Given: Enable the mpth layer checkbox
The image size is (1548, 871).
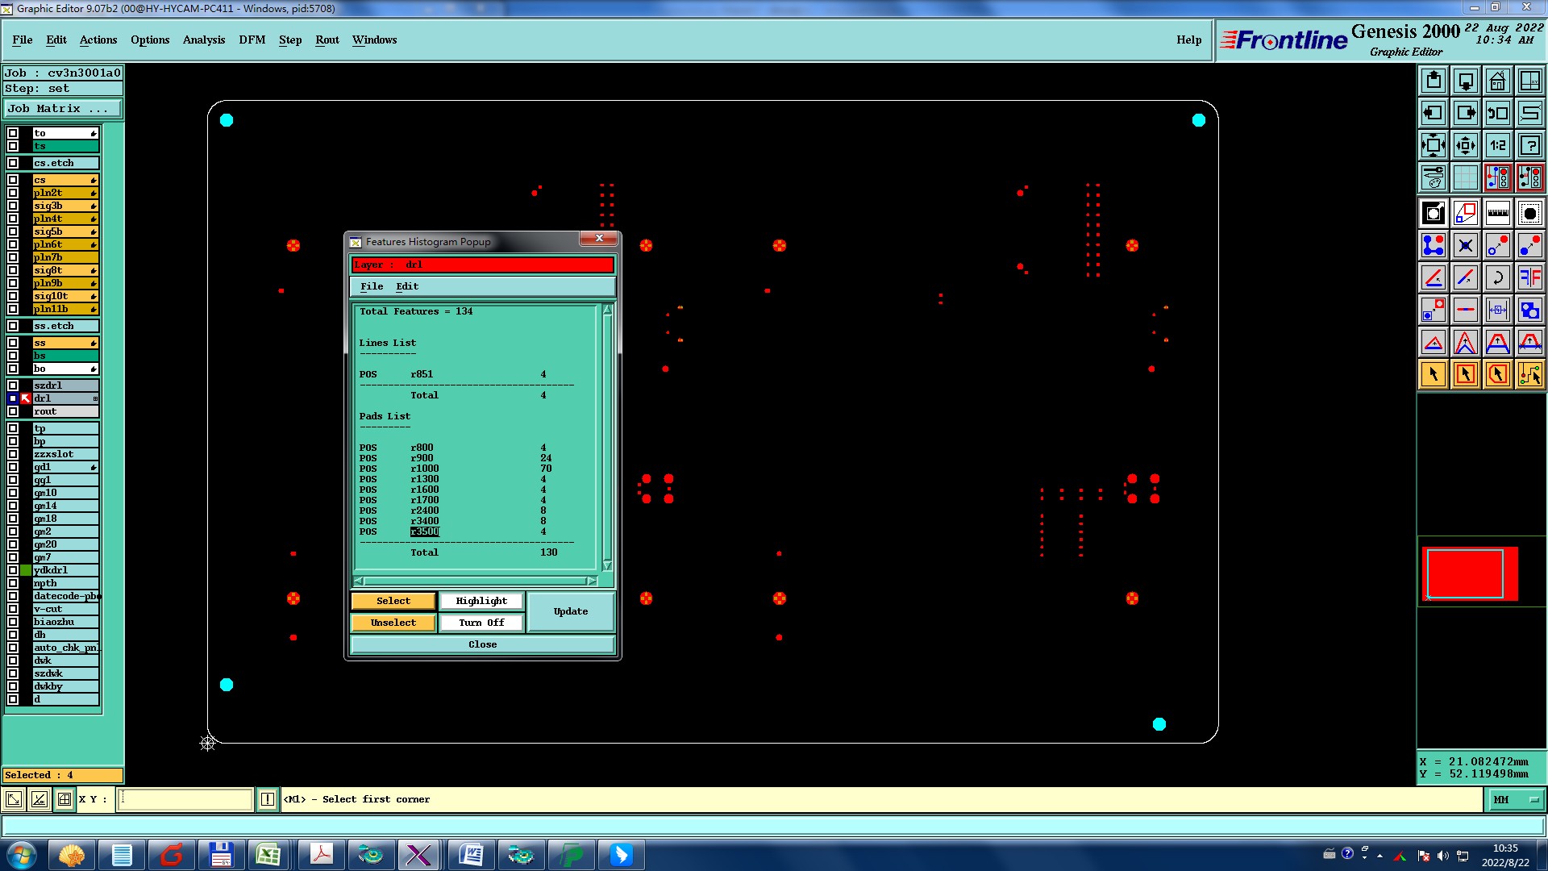Looking at the screenshot, I should click(13, 583).
